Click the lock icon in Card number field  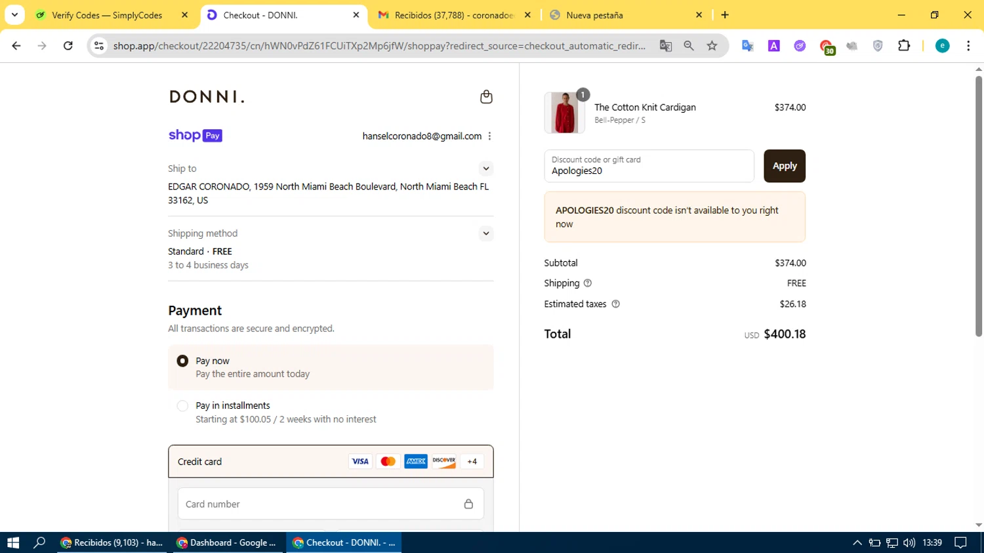coord(468,504)
